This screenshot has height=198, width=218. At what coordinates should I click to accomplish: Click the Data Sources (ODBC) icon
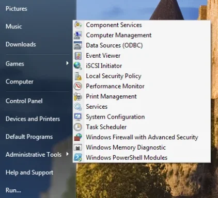[78, 45]
